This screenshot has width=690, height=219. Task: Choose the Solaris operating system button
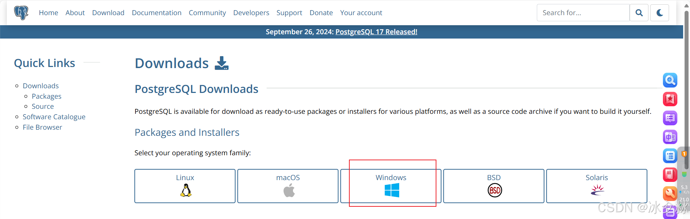[597, 186]
